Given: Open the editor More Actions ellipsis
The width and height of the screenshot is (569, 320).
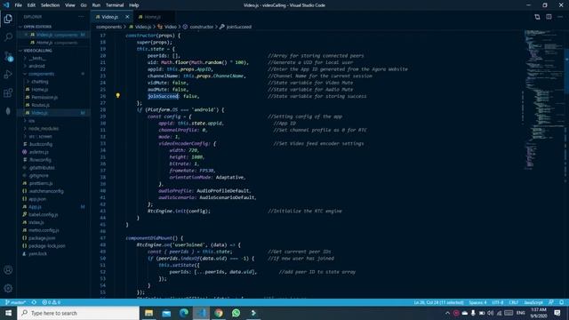Looking at the screenshot, I should [560, 17].
